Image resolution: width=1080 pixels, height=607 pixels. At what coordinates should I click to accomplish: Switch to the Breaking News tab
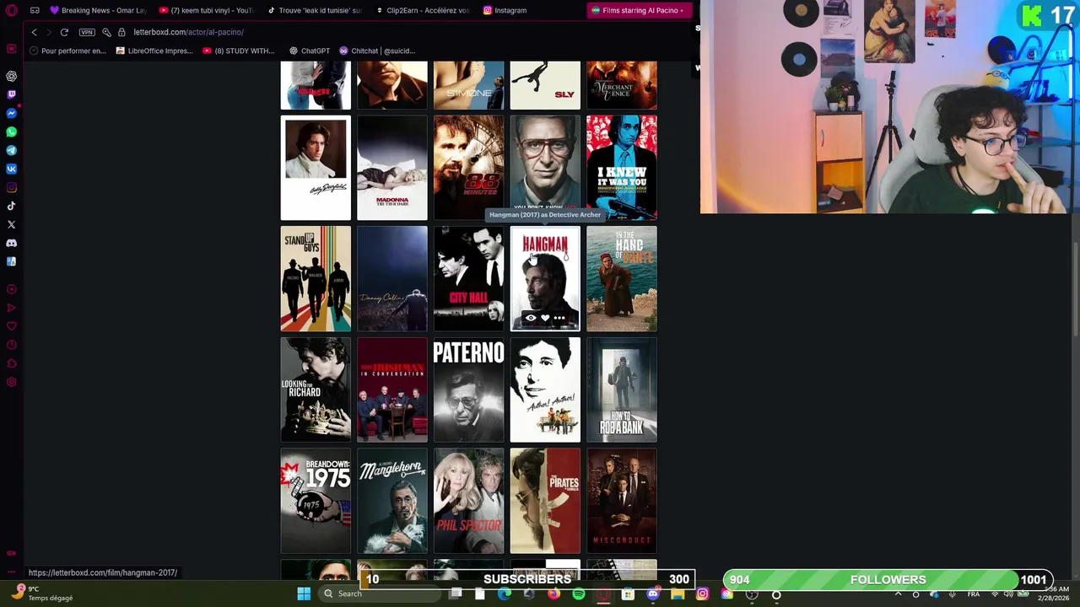pos(98,10)
